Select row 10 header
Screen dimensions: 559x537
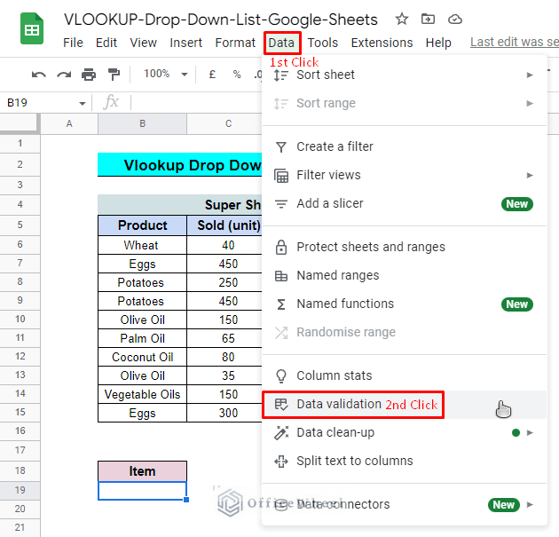pos(20,320)
